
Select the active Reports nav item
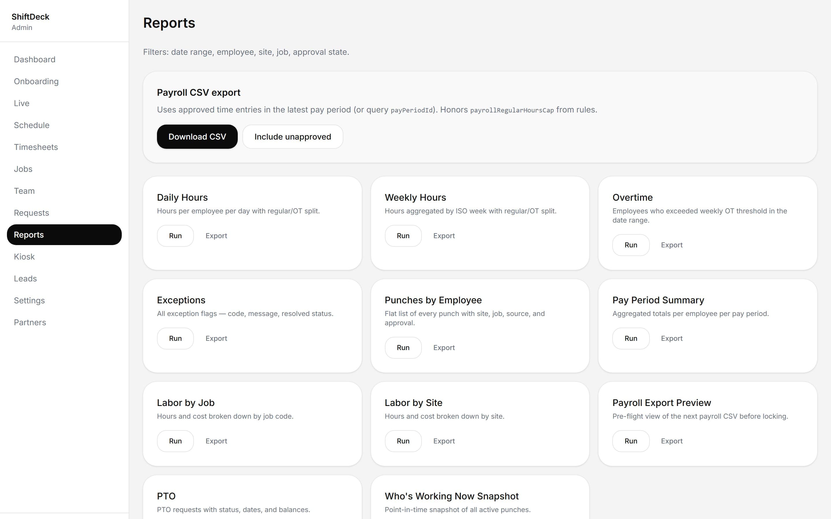pyautogui.click(x=64, y=235)
